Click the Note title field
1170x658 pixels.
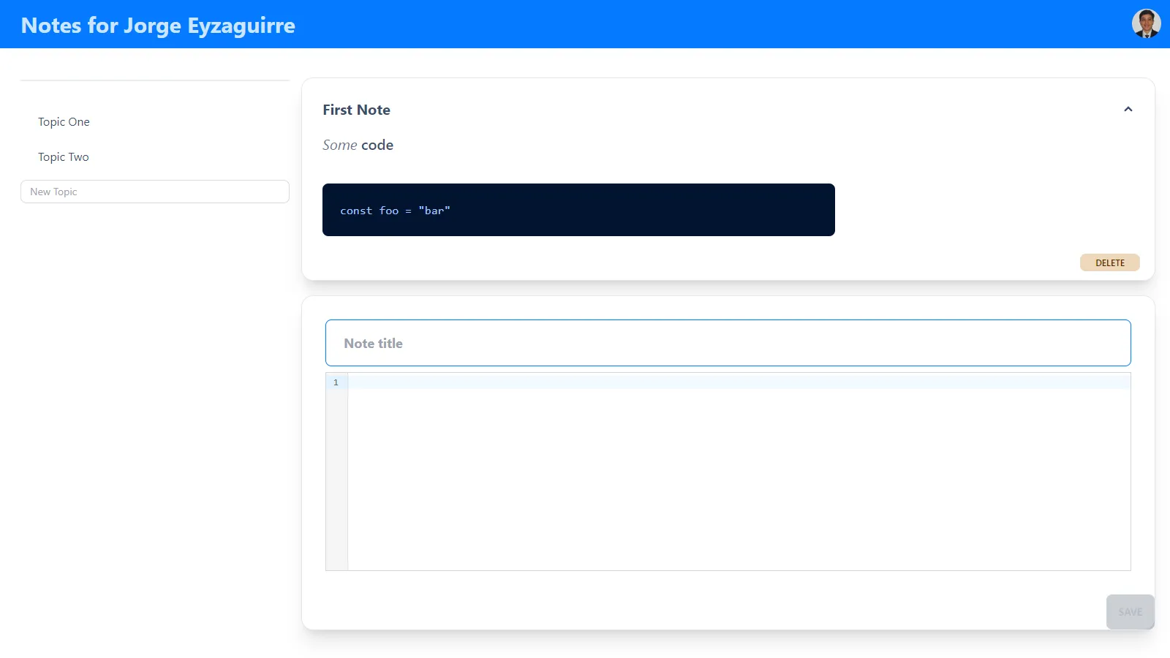click(728, 342)
